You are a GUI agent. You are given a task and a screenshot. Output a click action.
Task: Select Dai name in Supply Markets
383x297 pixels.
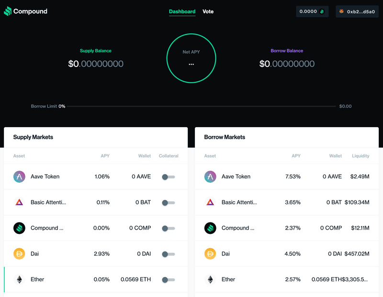coord(34,254)
